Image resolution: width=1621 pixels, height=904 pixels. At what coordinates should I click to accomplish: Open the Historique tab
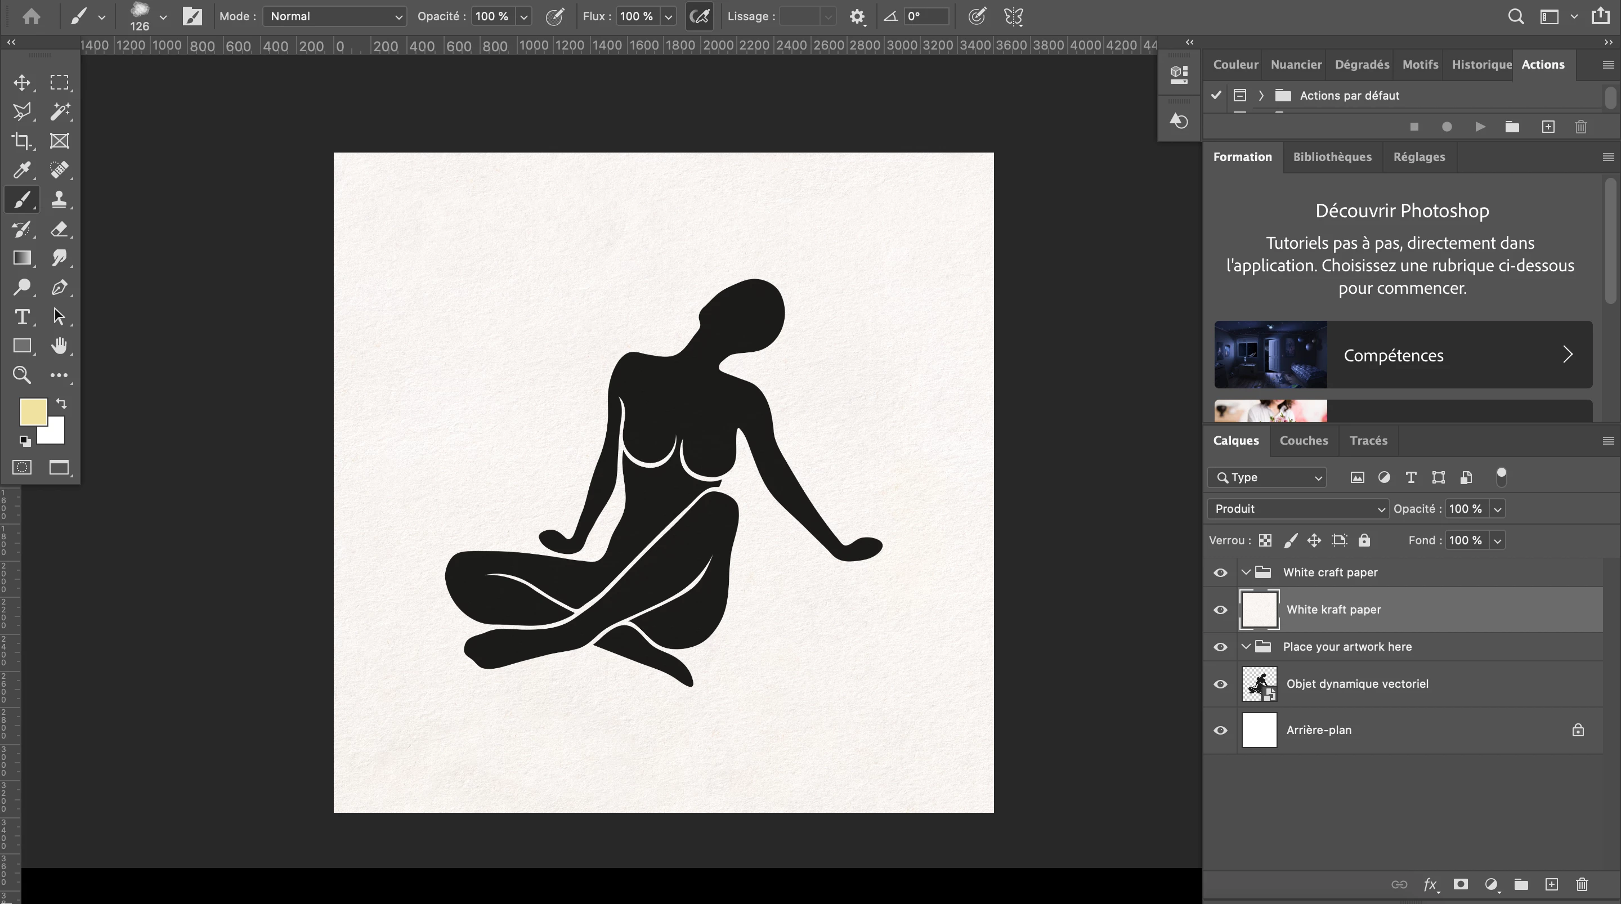click(x=1481, y=64)
